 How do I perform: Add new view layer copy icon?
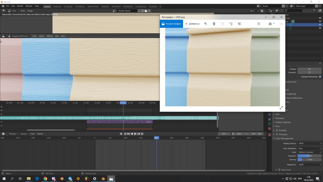[317, 6]
